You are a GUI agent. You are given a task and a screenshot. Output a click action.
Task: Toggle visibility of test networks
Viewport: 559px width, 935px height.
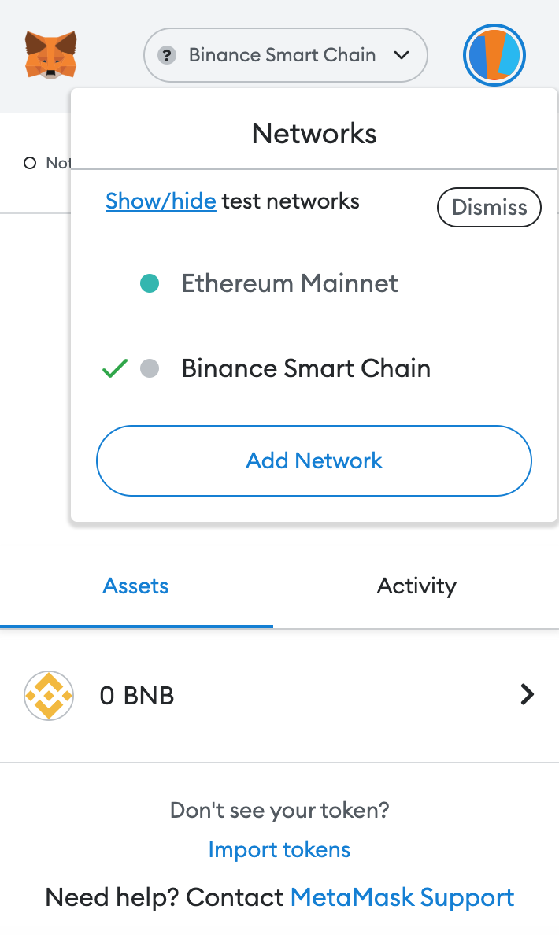coord(161,201)
